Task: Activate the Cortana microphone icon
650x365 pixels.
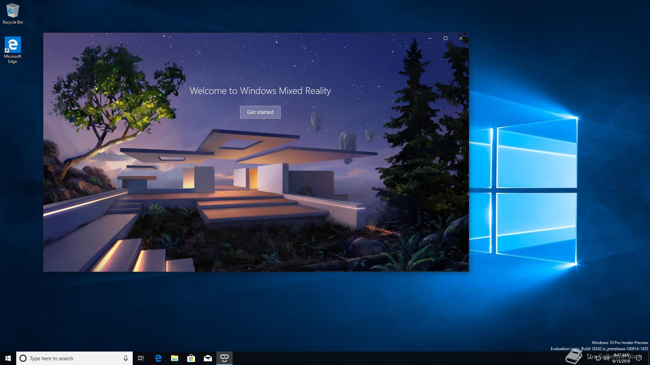Action: [126, 358]
